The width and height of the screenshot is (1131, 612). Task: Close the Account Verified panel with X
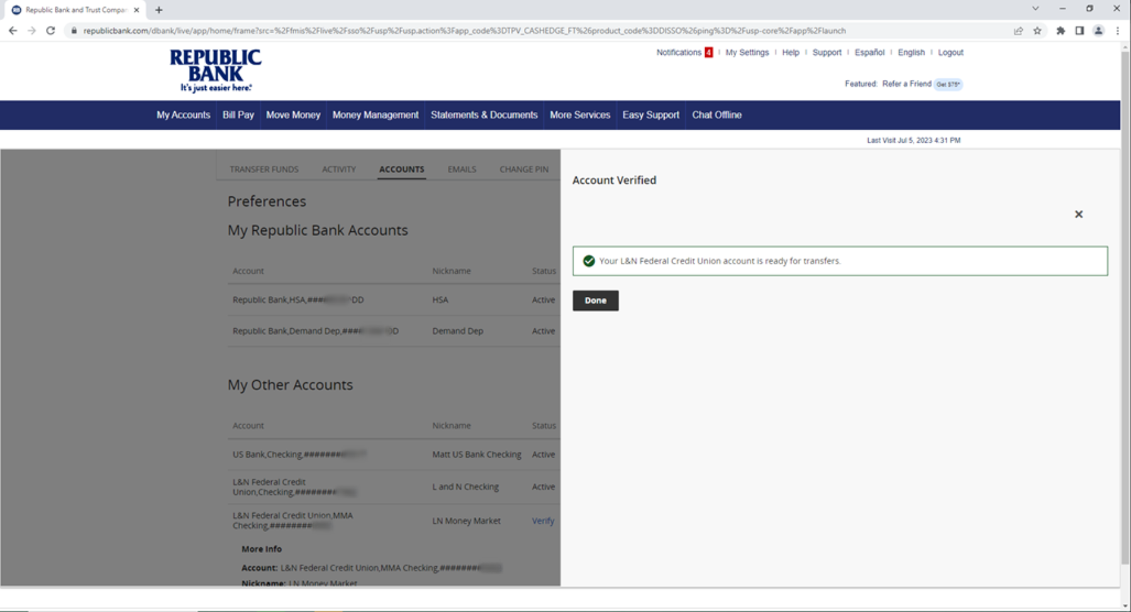click(1079, 214)
